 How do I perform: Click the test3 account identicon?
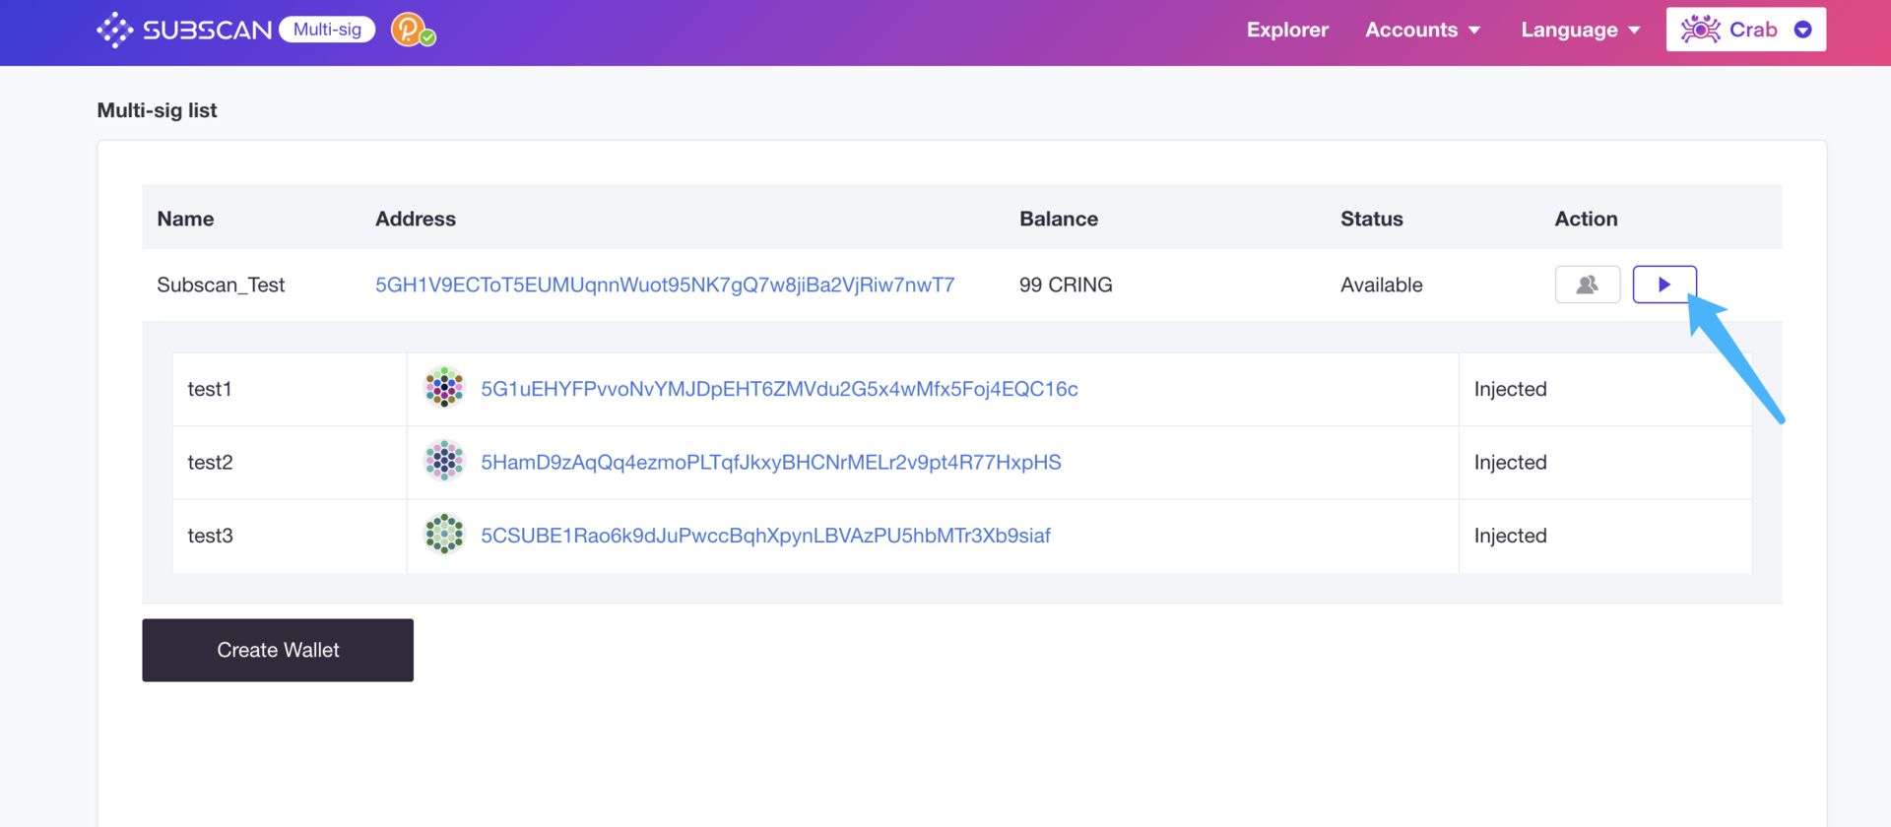point(444,534)
